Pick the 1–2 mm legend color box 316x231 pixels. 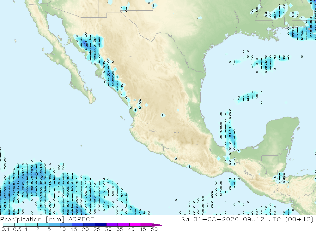(x=32, y=225)
